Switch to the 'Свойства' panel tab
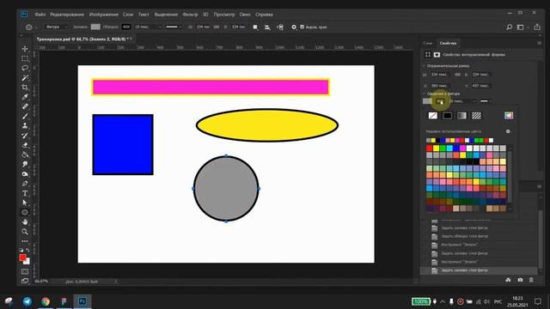This screenshot has height=309, width=550. pyautogui.click(x=448, y=43)
